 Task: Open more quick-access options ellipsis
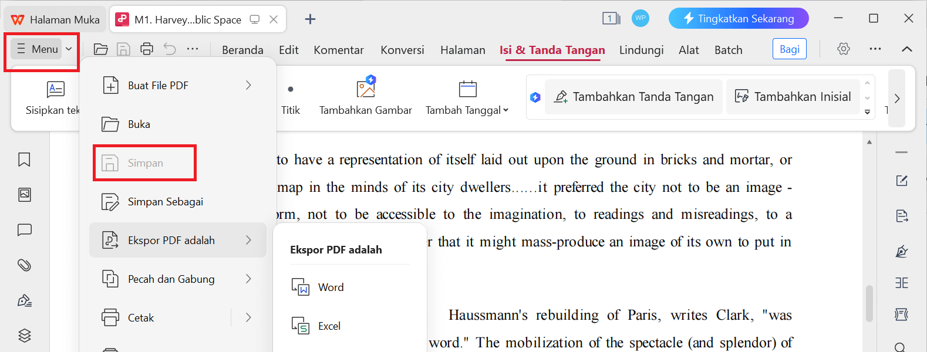point(193,49)
